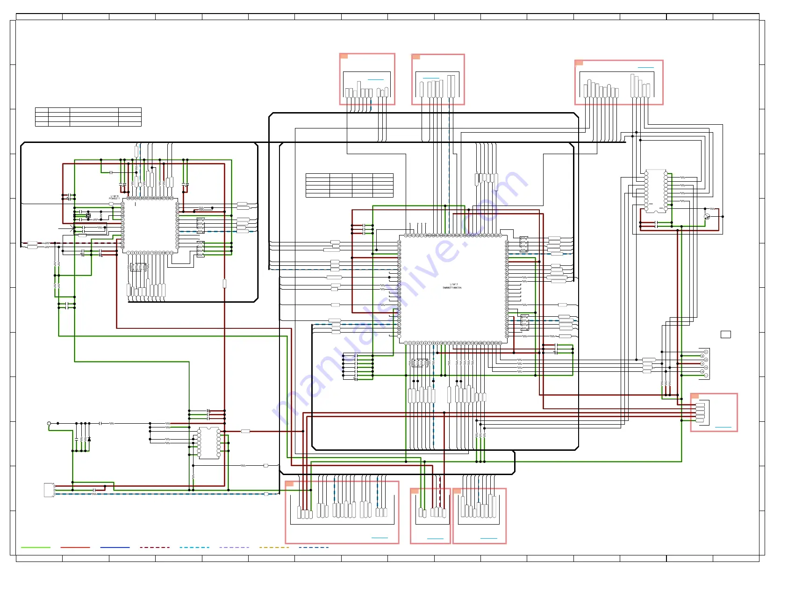
Task: Click the dashed cyan legend line
Action: pyautogui.click(x=194, y=547)
